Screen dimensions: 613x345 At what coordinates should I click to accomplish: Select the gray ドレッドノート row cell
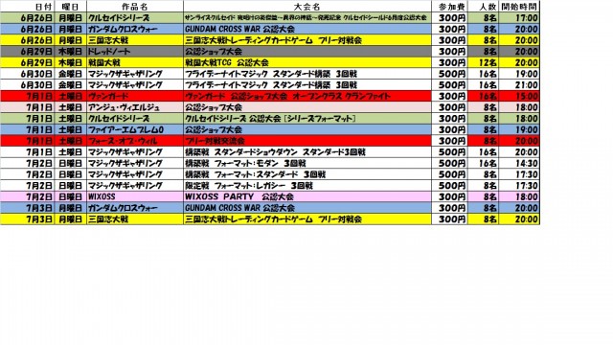tap(134, 52)
